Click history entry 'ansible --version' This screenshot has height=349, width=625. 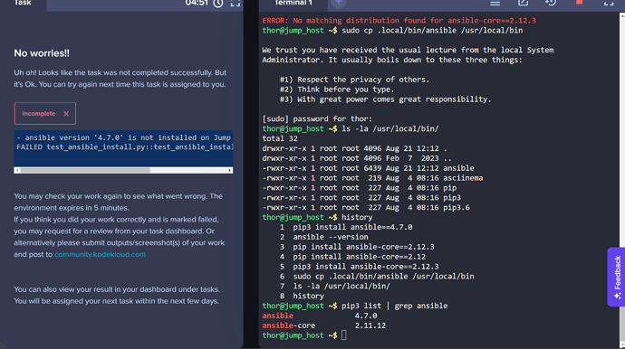pyautogui.click(x=331, y=237)
